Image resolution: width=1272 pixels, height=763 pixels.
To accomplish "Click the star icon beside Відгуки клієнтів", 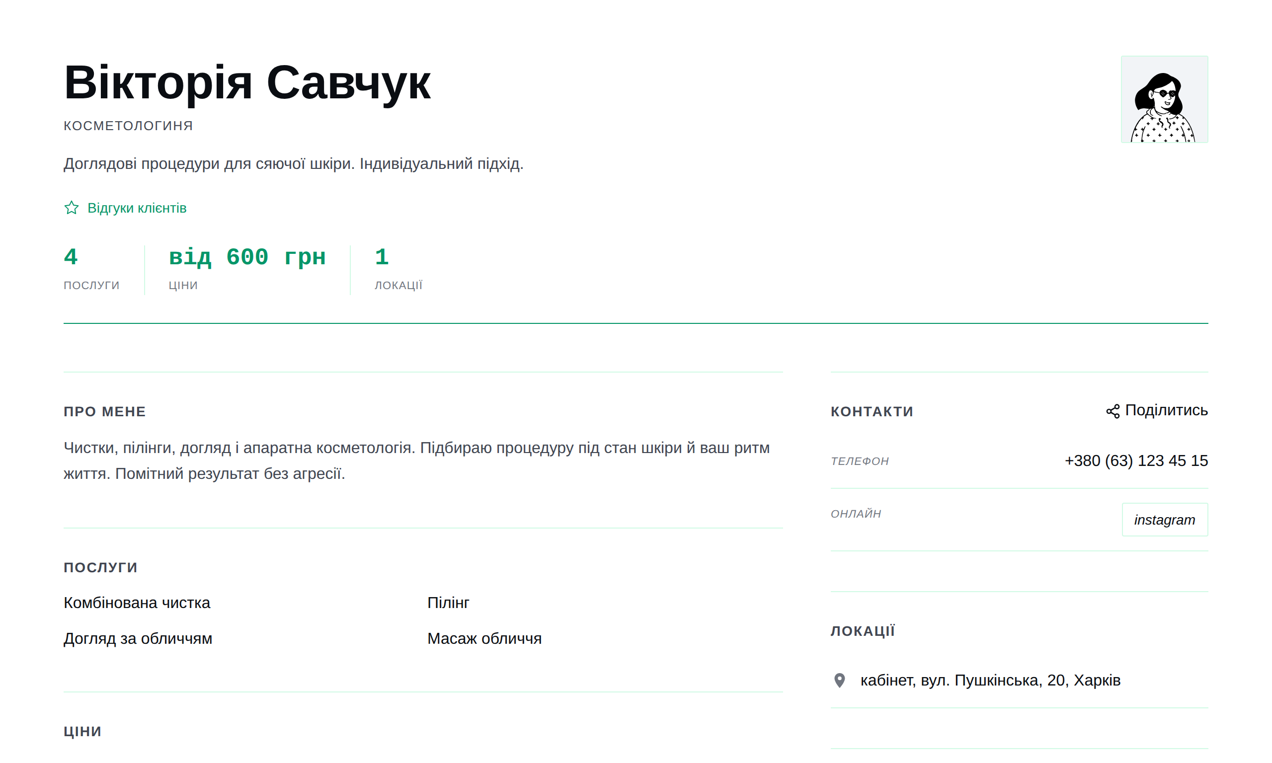I will [x=72, y=208].
